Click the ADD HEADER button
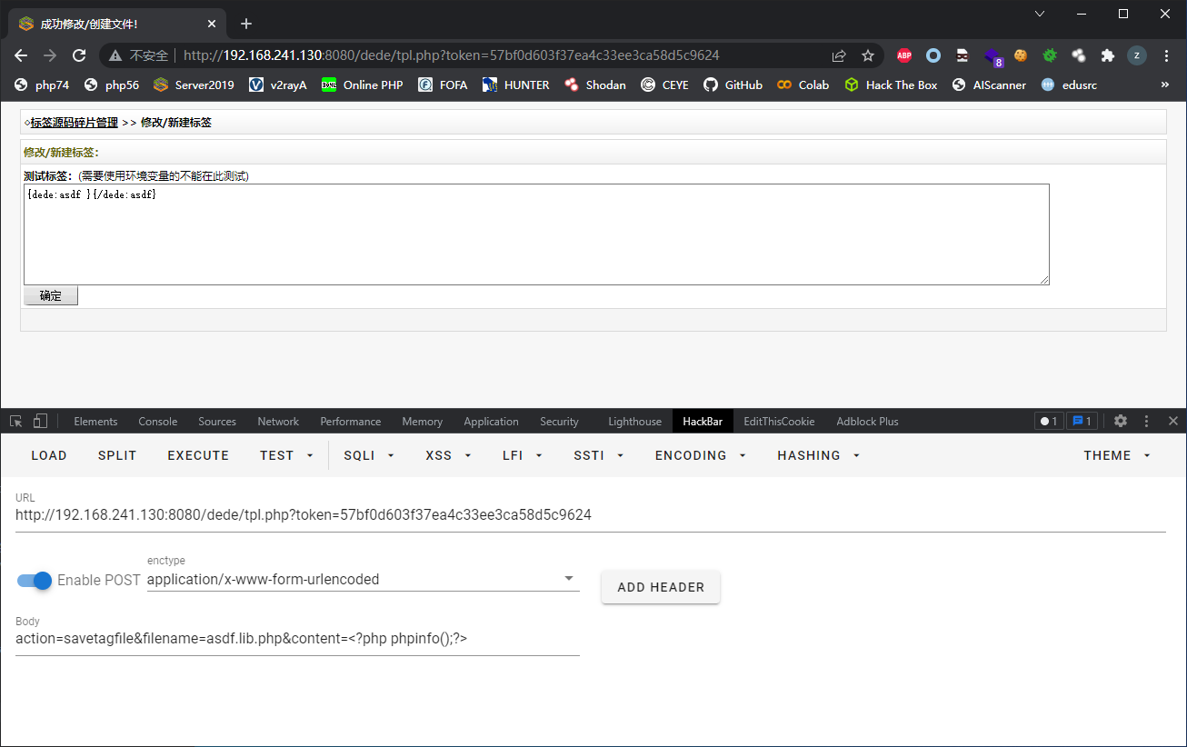 pyautogui.click(x=661, y=587)
